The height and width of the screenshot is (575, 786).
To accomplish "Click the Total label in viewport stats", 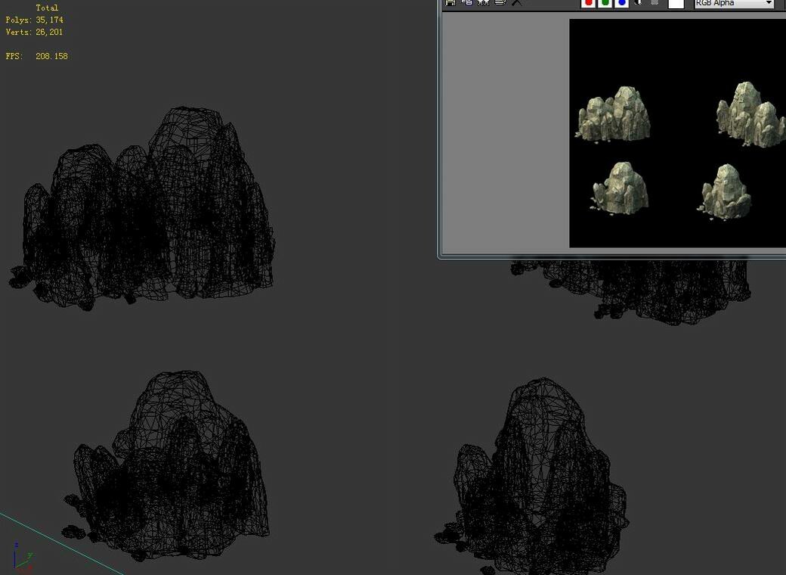I will tap(47, 8).
